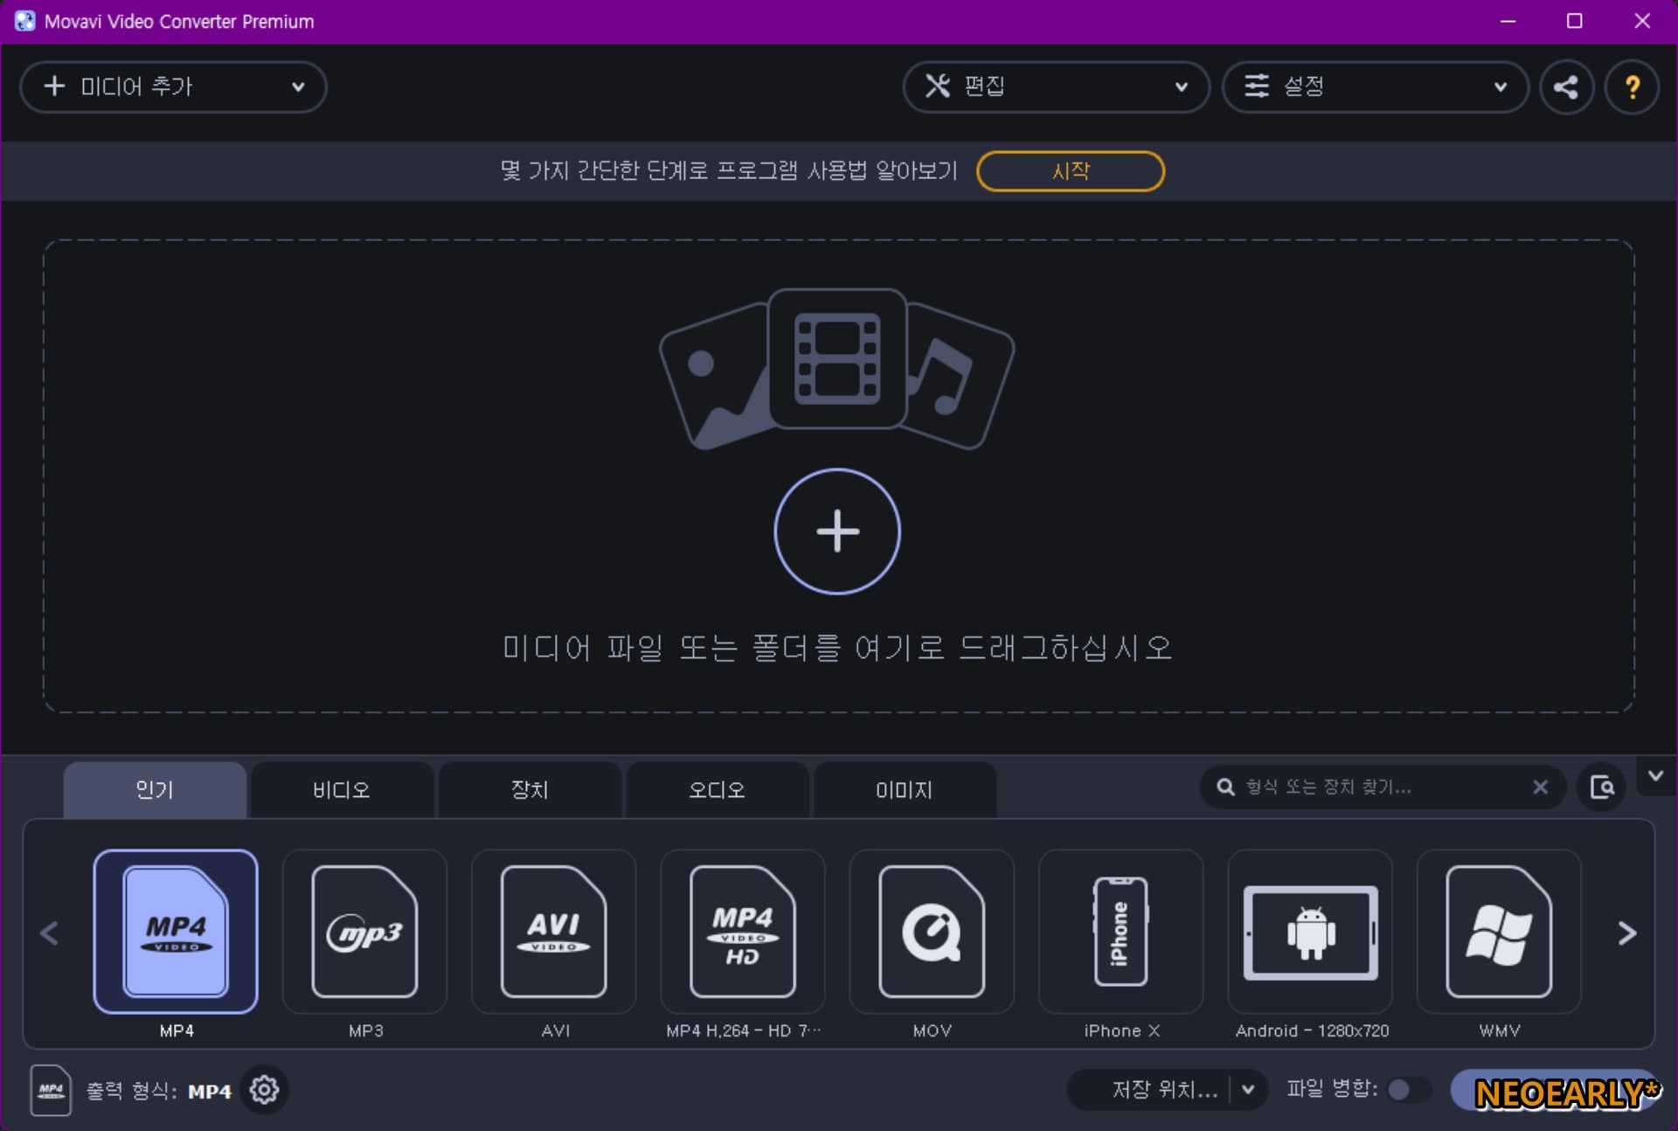
Task: Pick the iPhone X device preset
Action: (x=1120, y=932)
